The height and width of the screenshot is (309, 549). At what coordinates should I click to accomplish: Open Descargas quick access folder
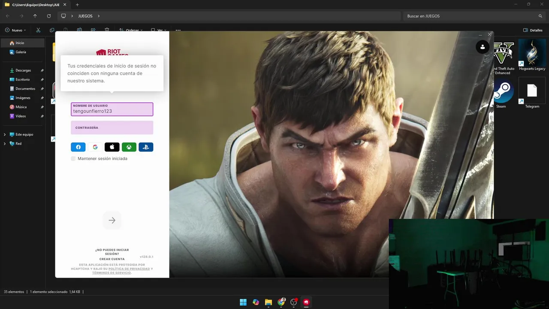pos(23,70)
